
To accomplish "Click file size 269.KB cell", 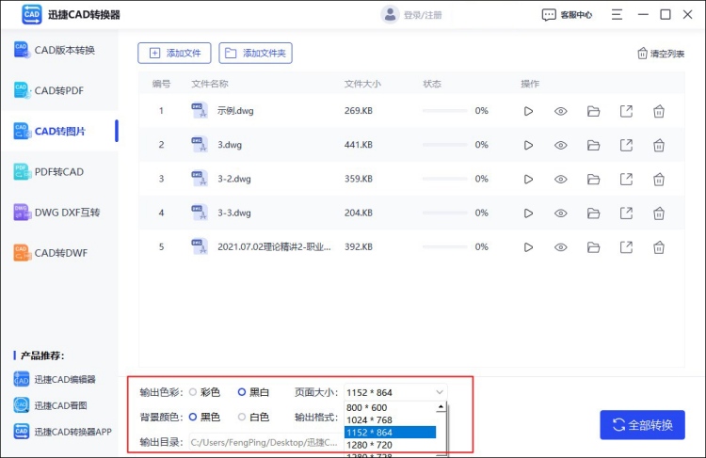I will (x=359, y=111).
